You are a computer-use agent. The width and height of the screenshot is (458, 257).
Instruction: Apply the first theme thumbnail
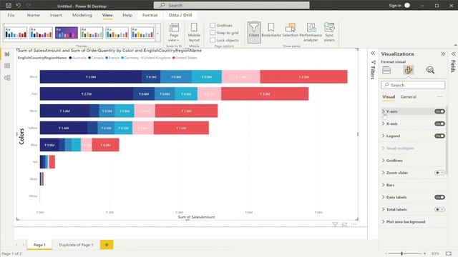(x=16, y=33)
